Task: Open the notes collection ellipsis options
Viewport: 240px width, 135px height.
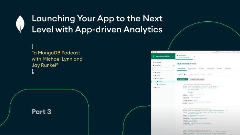Action: pos(174,82)
